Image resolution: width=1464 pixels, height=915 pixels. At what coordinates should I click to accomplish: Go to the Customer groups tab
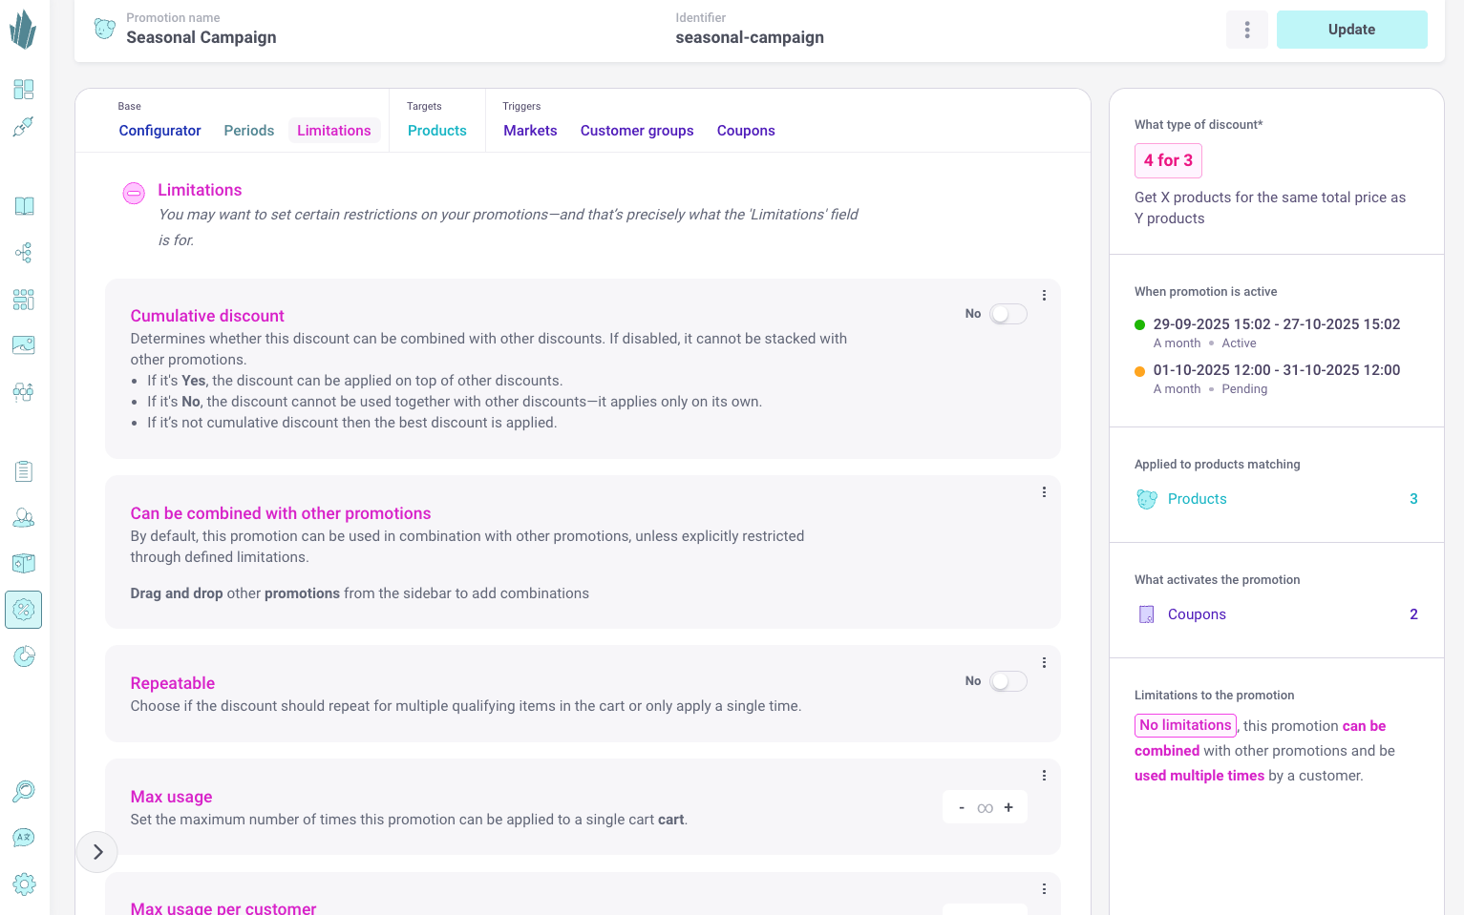pos(636,131)
